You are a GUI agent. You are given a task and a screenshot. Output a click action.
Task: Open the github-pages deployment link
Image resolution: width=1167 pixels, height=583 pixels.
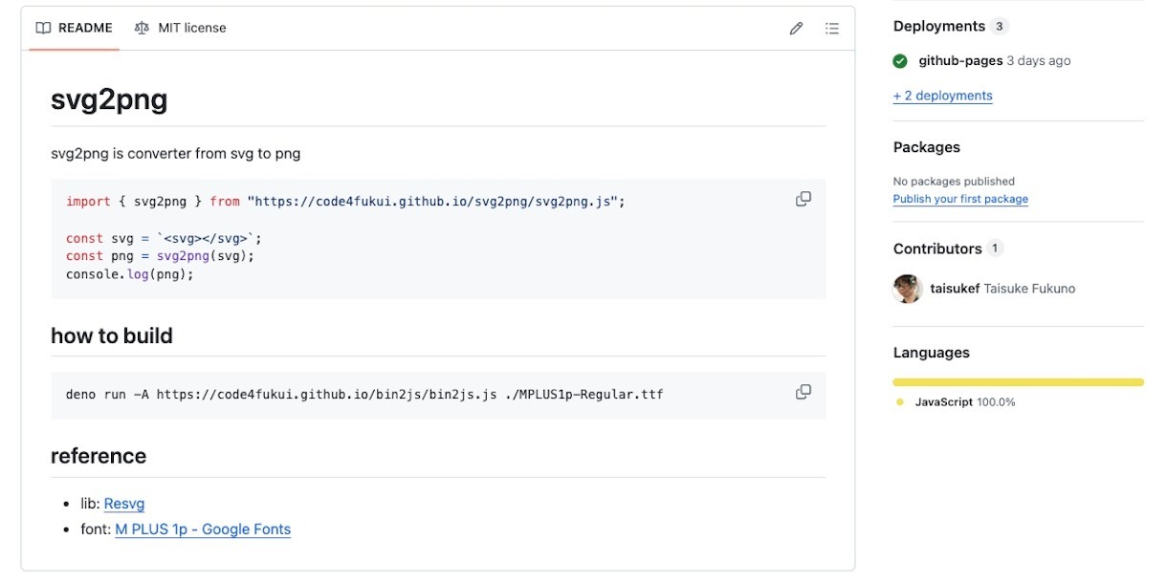tap(960, 61)
